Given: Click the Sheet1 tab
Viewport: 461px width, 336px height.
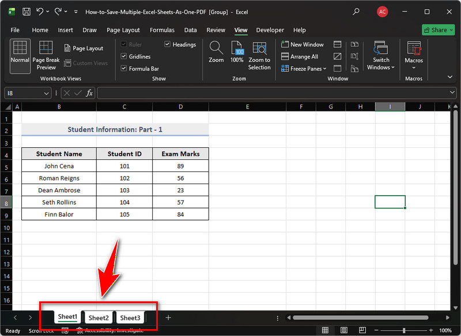Looking at the screenshot, I should pos(67,317).
